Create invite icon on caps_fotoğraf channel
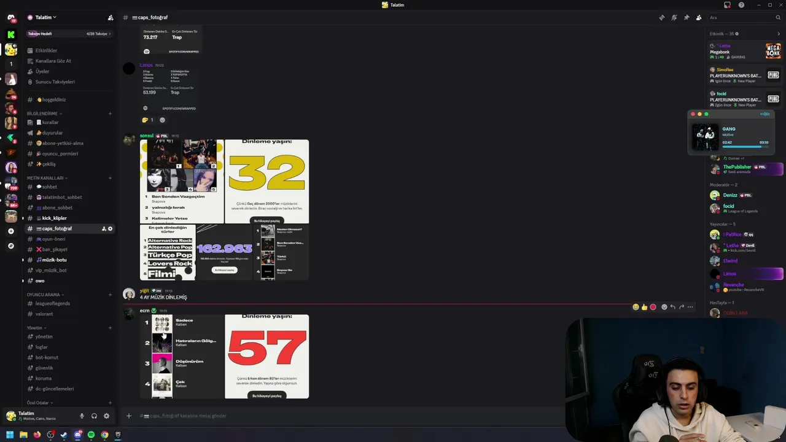The height and width of the screenshot is (442, 786). tap(104, 228)
